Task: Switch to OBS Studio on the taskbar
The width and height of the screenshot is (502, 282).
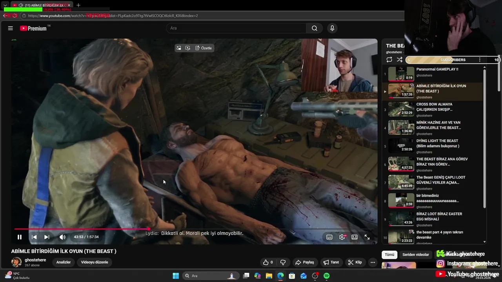Action: pos(315,276)
